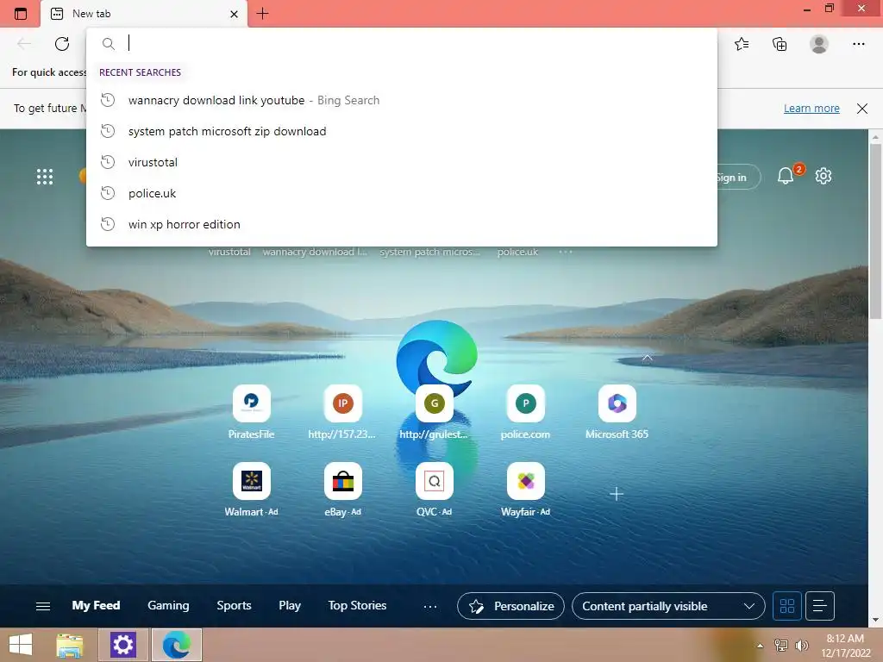Viewport: 883px width, 662px height.
Task: Open the QVC ad tile
Action: 435,490
